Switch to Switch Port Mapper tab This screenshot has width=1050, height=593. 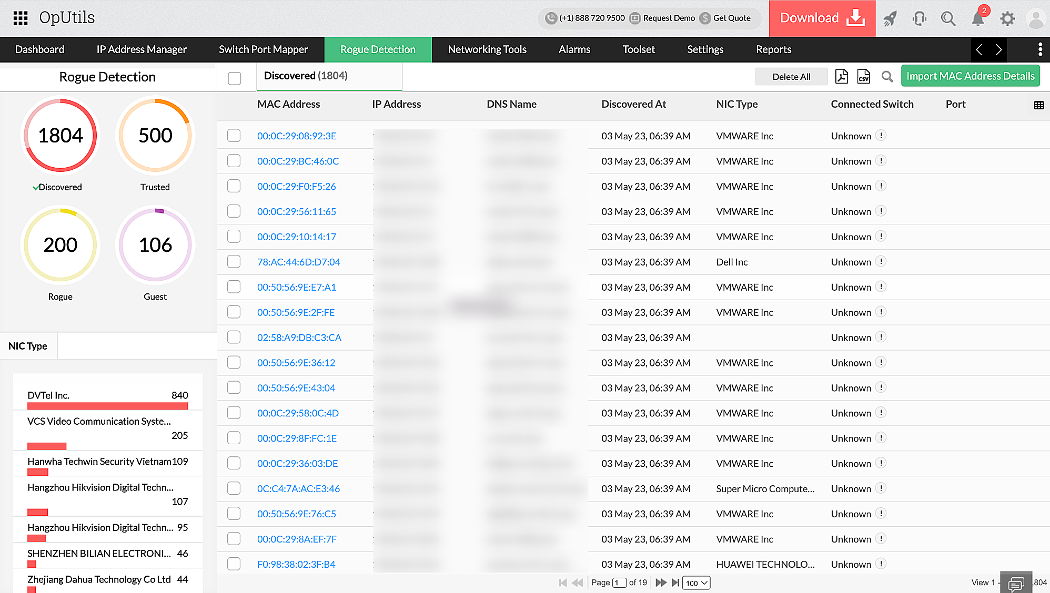coord(263,49)
